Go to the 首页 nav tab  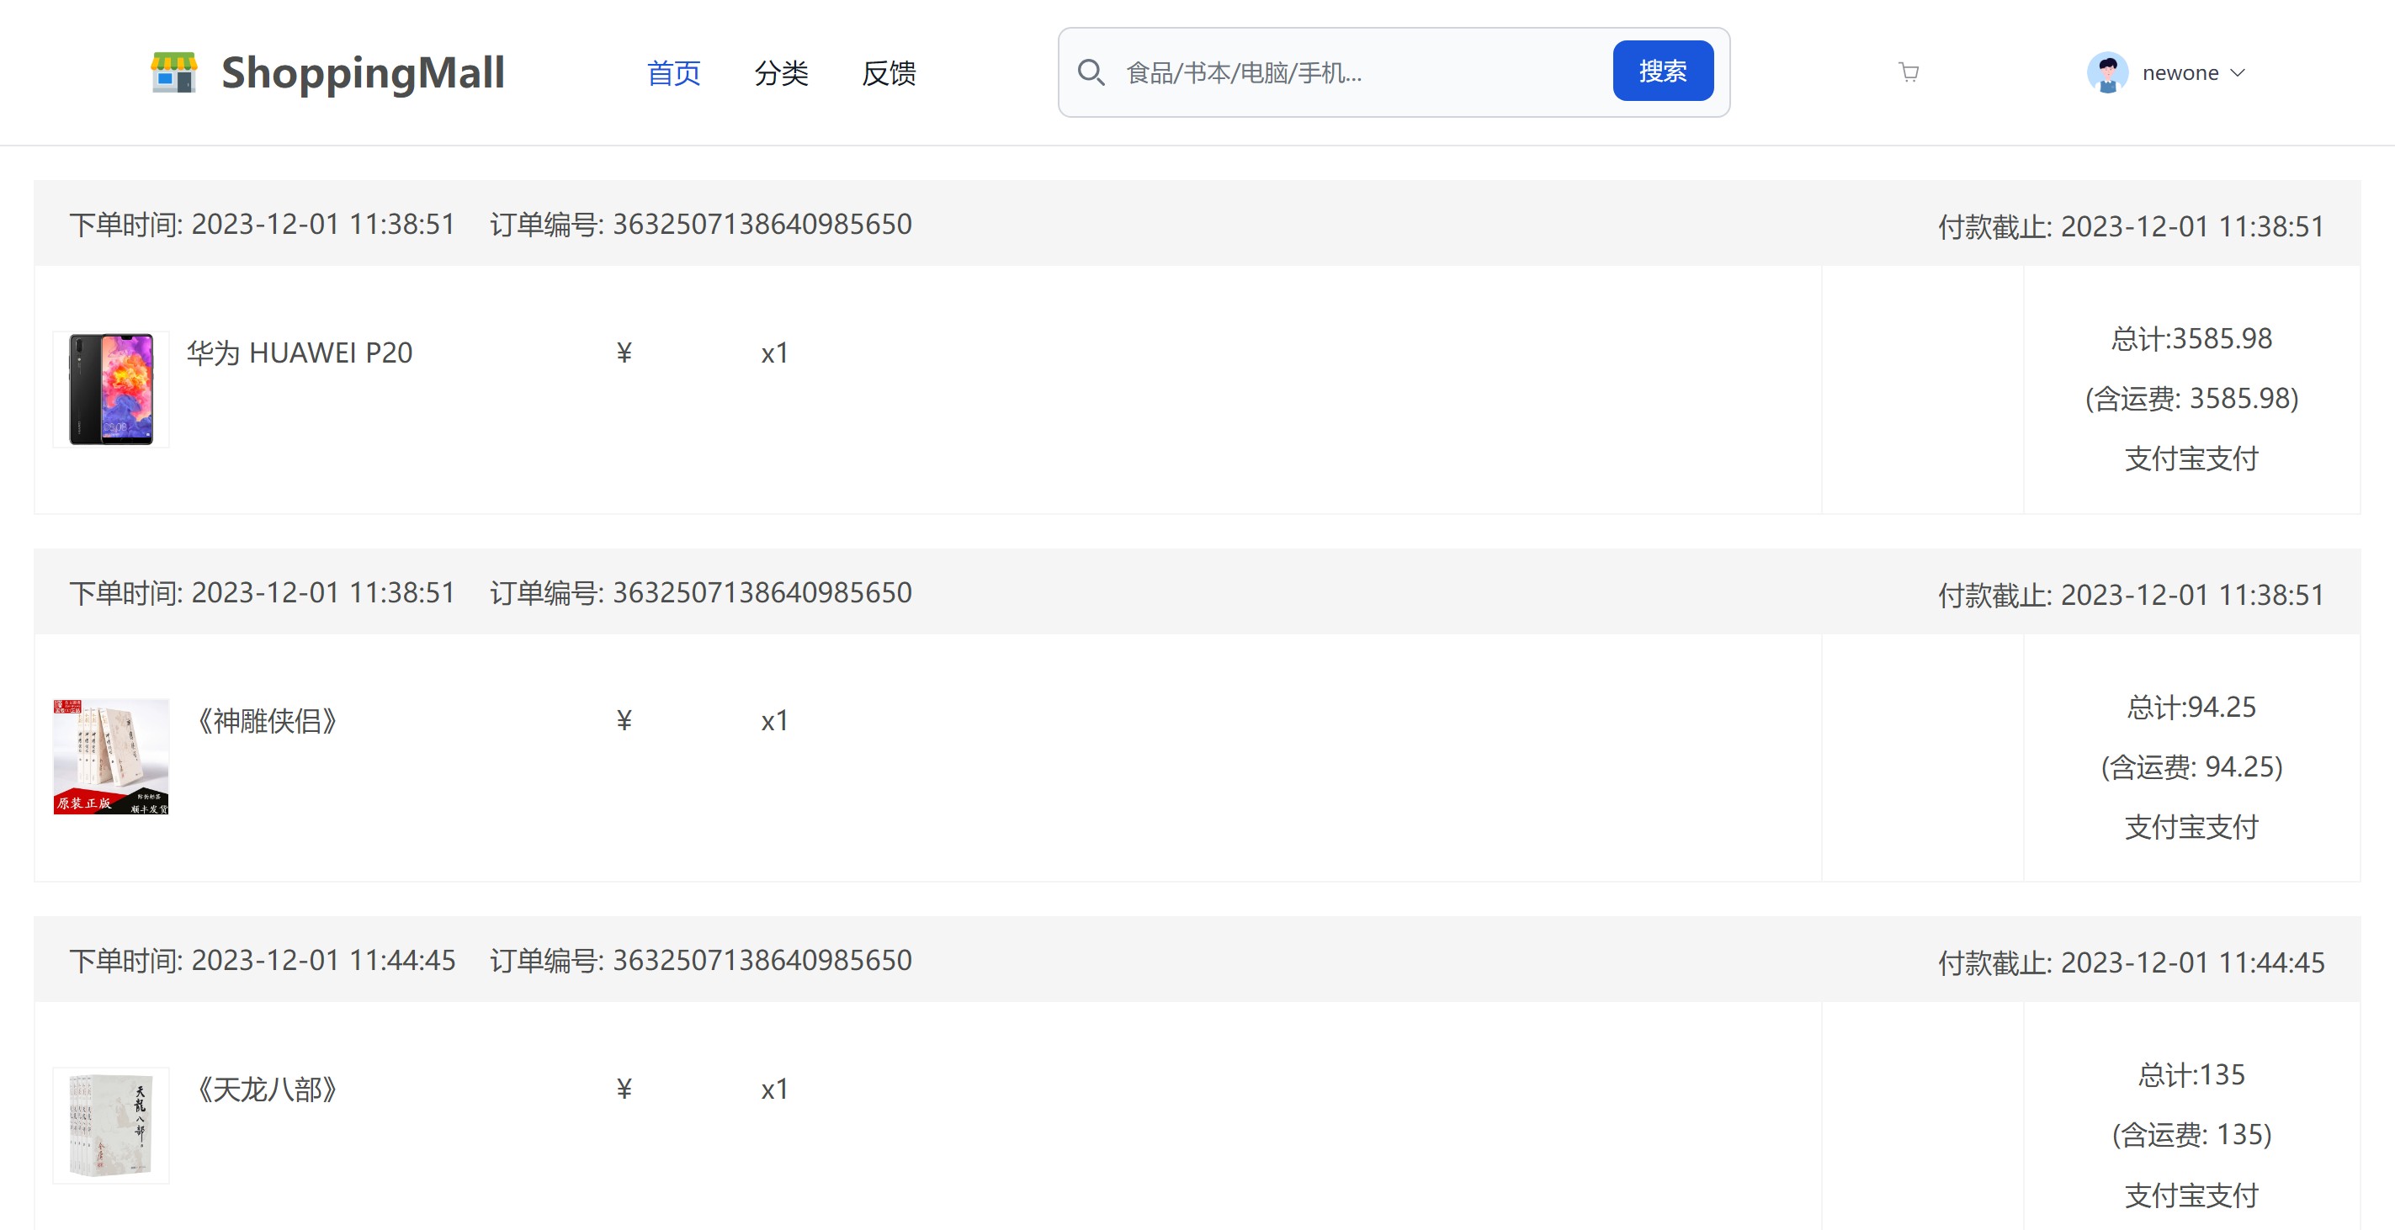(673, 72)
